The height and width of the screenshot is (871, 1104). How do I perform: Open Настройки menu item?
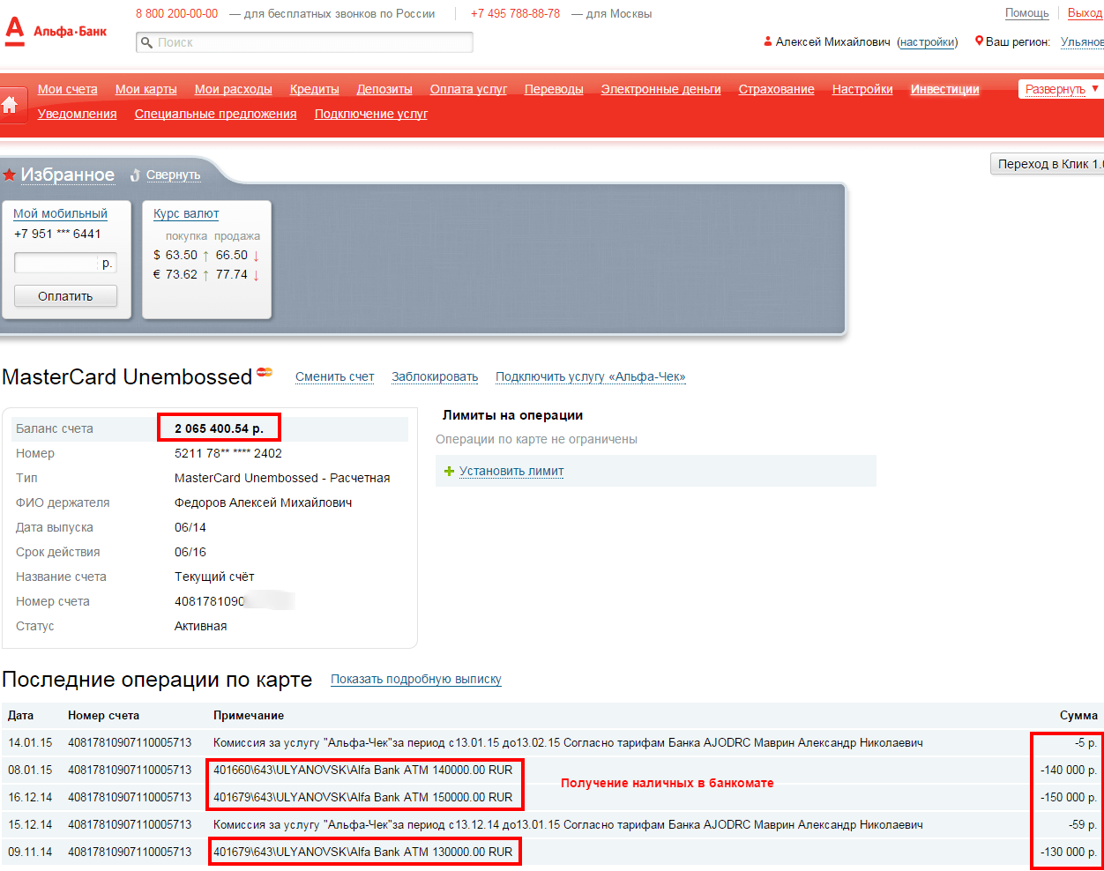click(x=862, y=89)
